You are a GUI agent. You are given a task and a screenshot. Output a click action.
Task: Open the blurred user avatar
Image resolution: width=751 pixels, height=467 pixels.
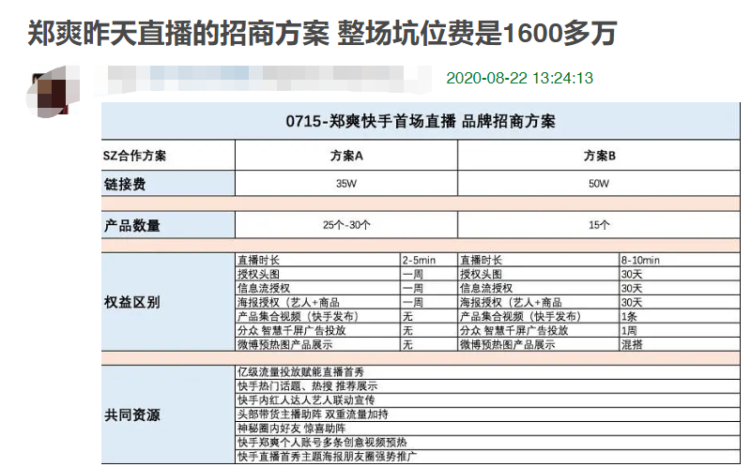coord(53,91)
